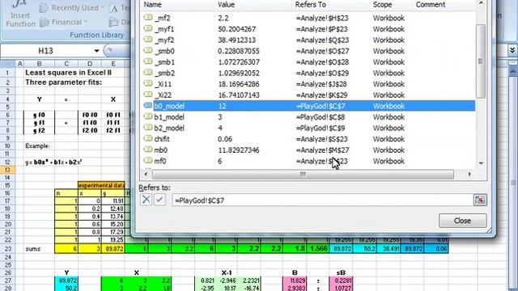The image size is (518, 291).
Task: Click the Refers to input field
Action: pos(323,200)
